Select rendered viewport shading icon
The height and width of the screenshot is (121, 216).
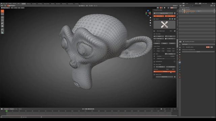pyautogui.click(x=175, y=8)
